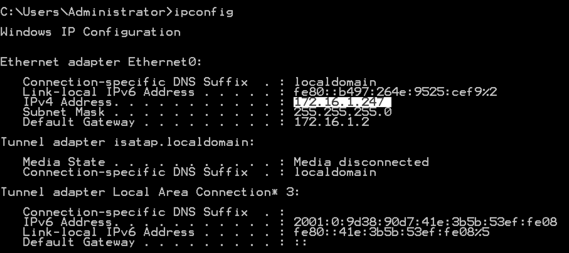The width and height of the screenshot is (569, 253).
Task: Click the Ethernet adapter Ethernet0 heading
Action: 101,62
